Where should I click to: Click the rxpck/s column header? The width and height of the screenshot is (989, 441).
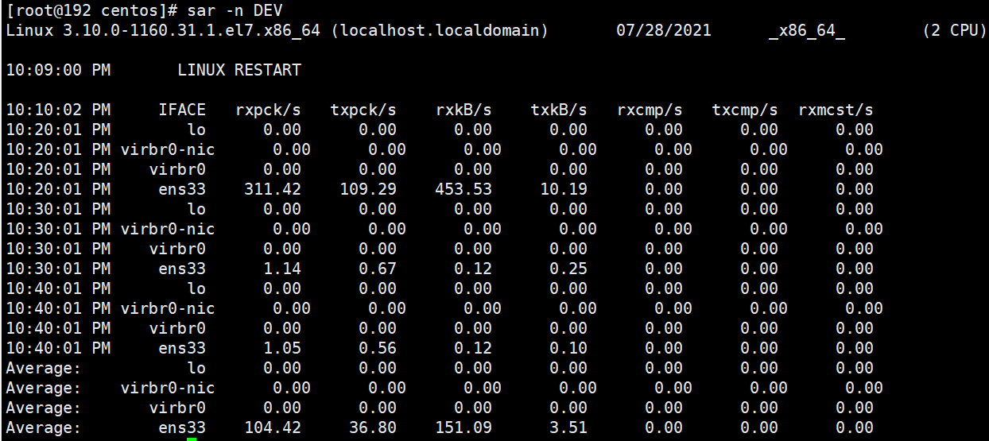click(268, 110)
